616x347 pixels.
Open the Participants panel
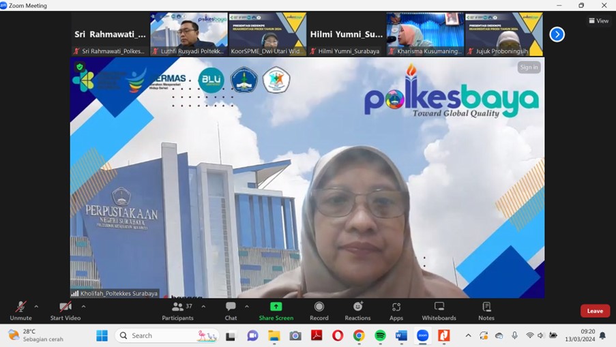click(177, 311)
